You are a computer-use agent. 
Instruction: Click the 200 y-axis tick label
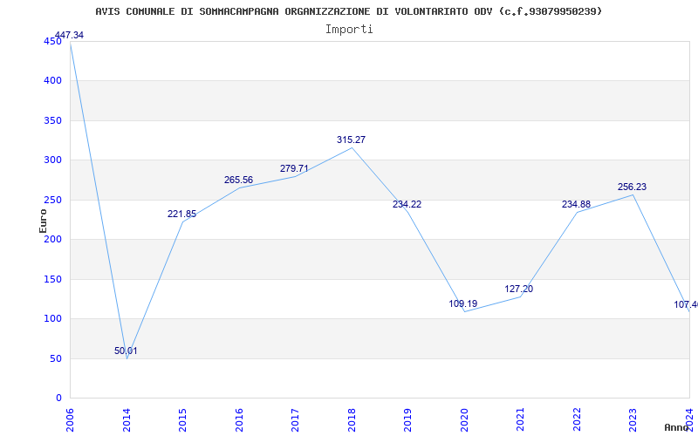click(53, 239)
